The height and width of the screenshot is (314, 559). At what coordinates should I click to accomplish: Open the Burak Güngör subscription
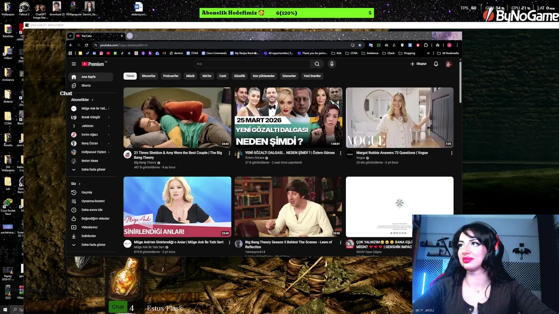[x=91, y=117]
